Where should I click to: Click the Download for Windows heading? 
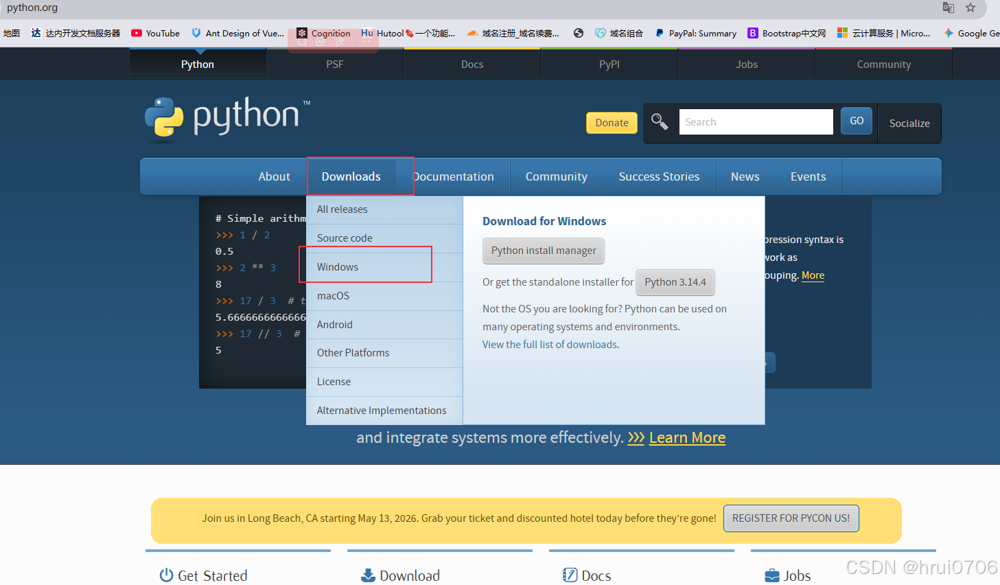pyautogui.click(x=544, y=221)
